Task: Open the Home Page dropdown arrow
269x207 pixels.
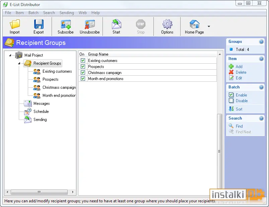Action: (209, 26)
